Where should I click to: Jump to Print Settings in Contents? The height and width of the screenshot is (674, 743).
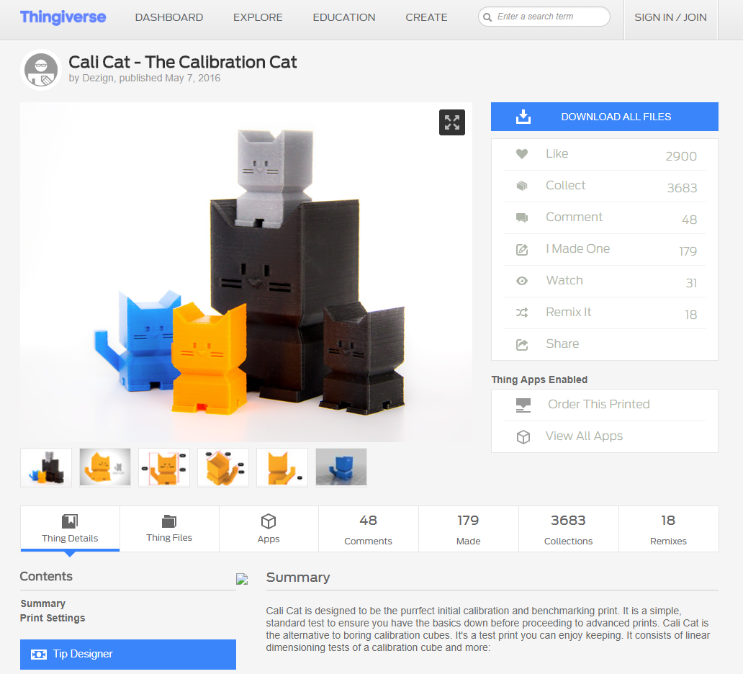53,618
